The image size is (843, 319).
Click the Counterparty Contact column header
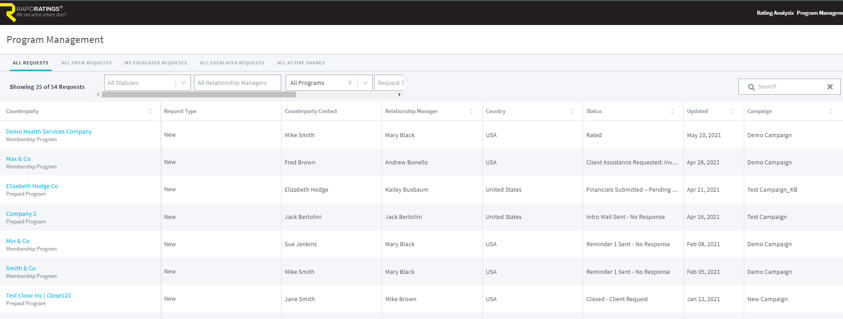pos(311,111)
